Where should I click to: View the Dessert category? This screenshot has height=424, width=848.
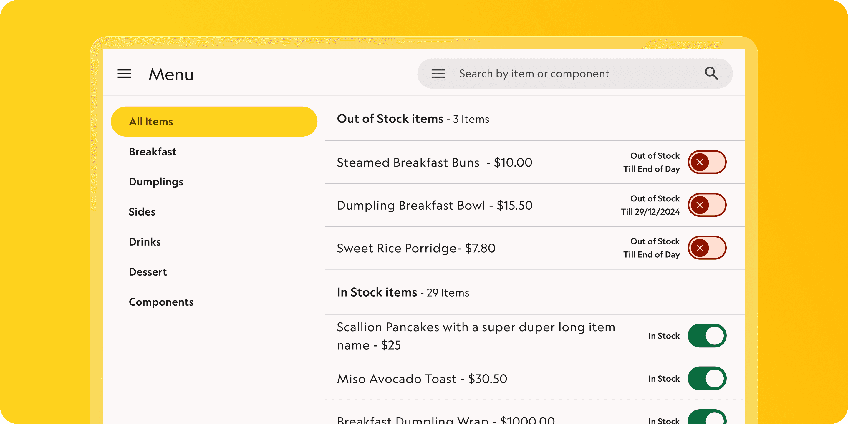(148, 272)
